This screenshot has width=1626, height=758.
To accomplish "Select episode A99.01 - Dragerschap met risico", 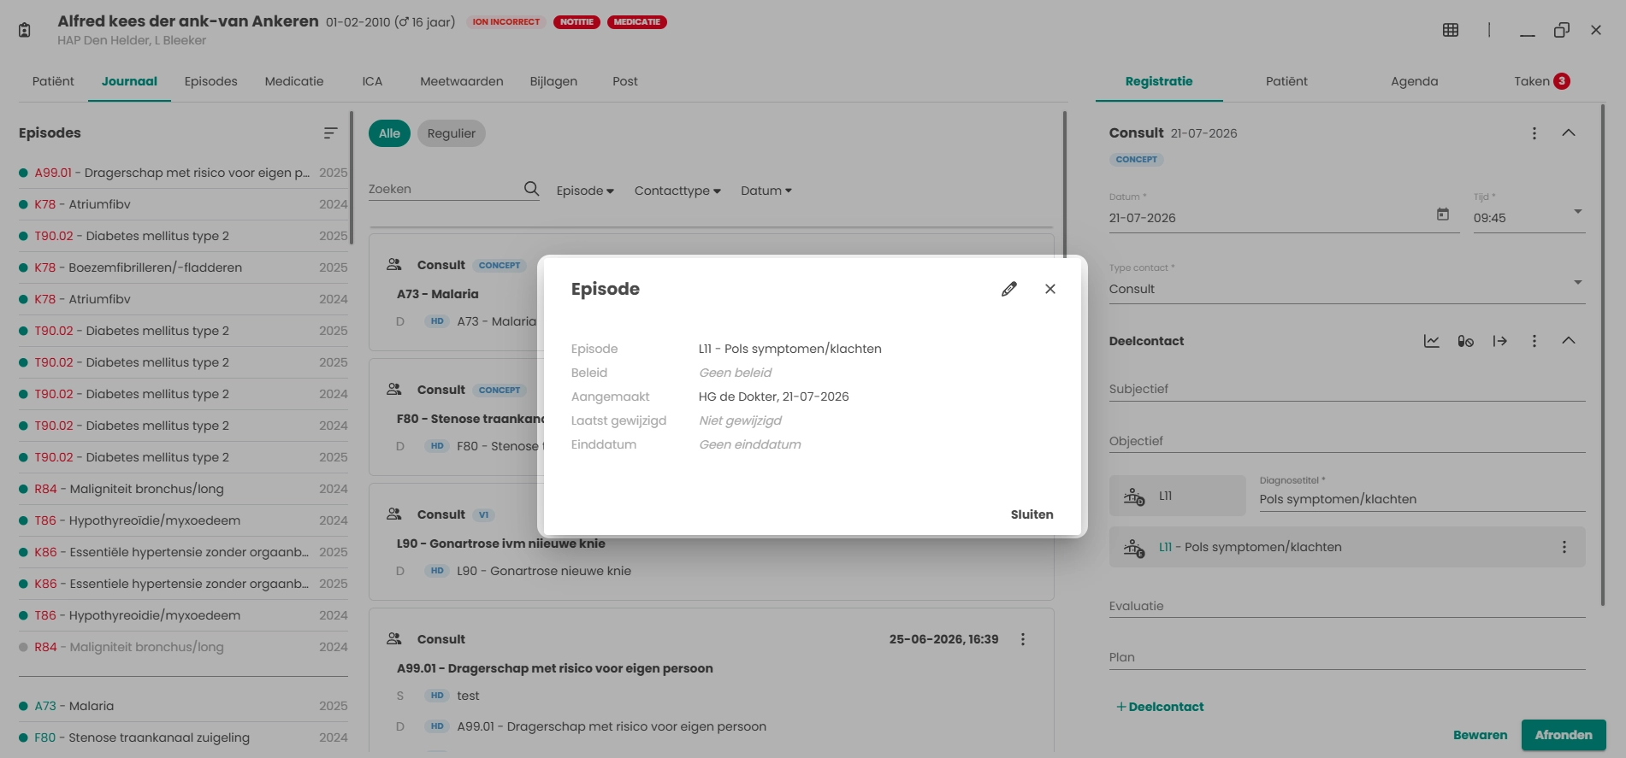I will point(183,173).
